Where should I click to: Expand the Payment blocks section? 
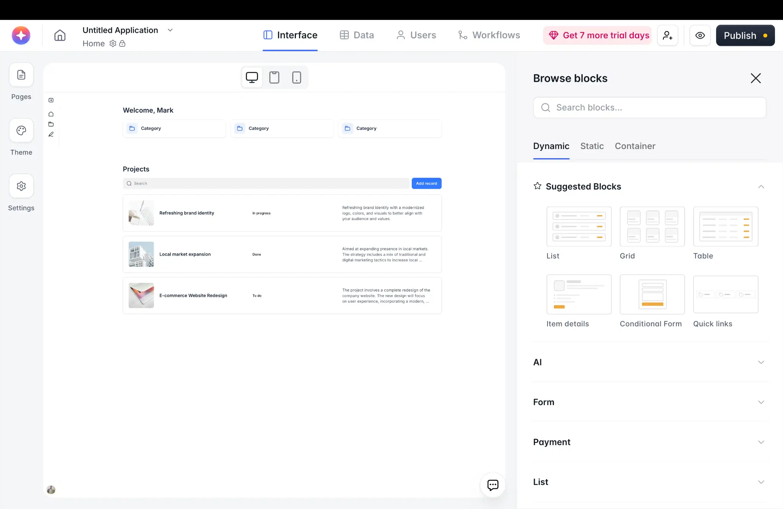tap(761, 442)
